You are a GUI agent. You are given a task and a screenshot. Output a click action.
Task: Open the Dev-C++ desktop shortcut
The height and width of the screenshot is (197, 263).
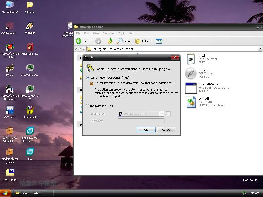click(x=10, y=112)
